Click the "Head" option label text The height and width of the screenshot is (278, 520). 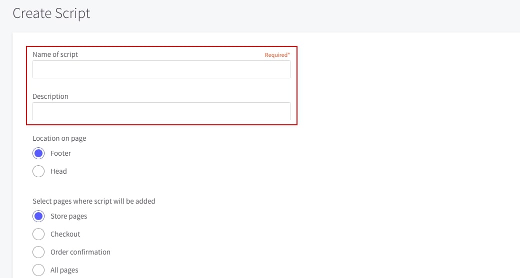pyautogui.click(x=58, y=171)
